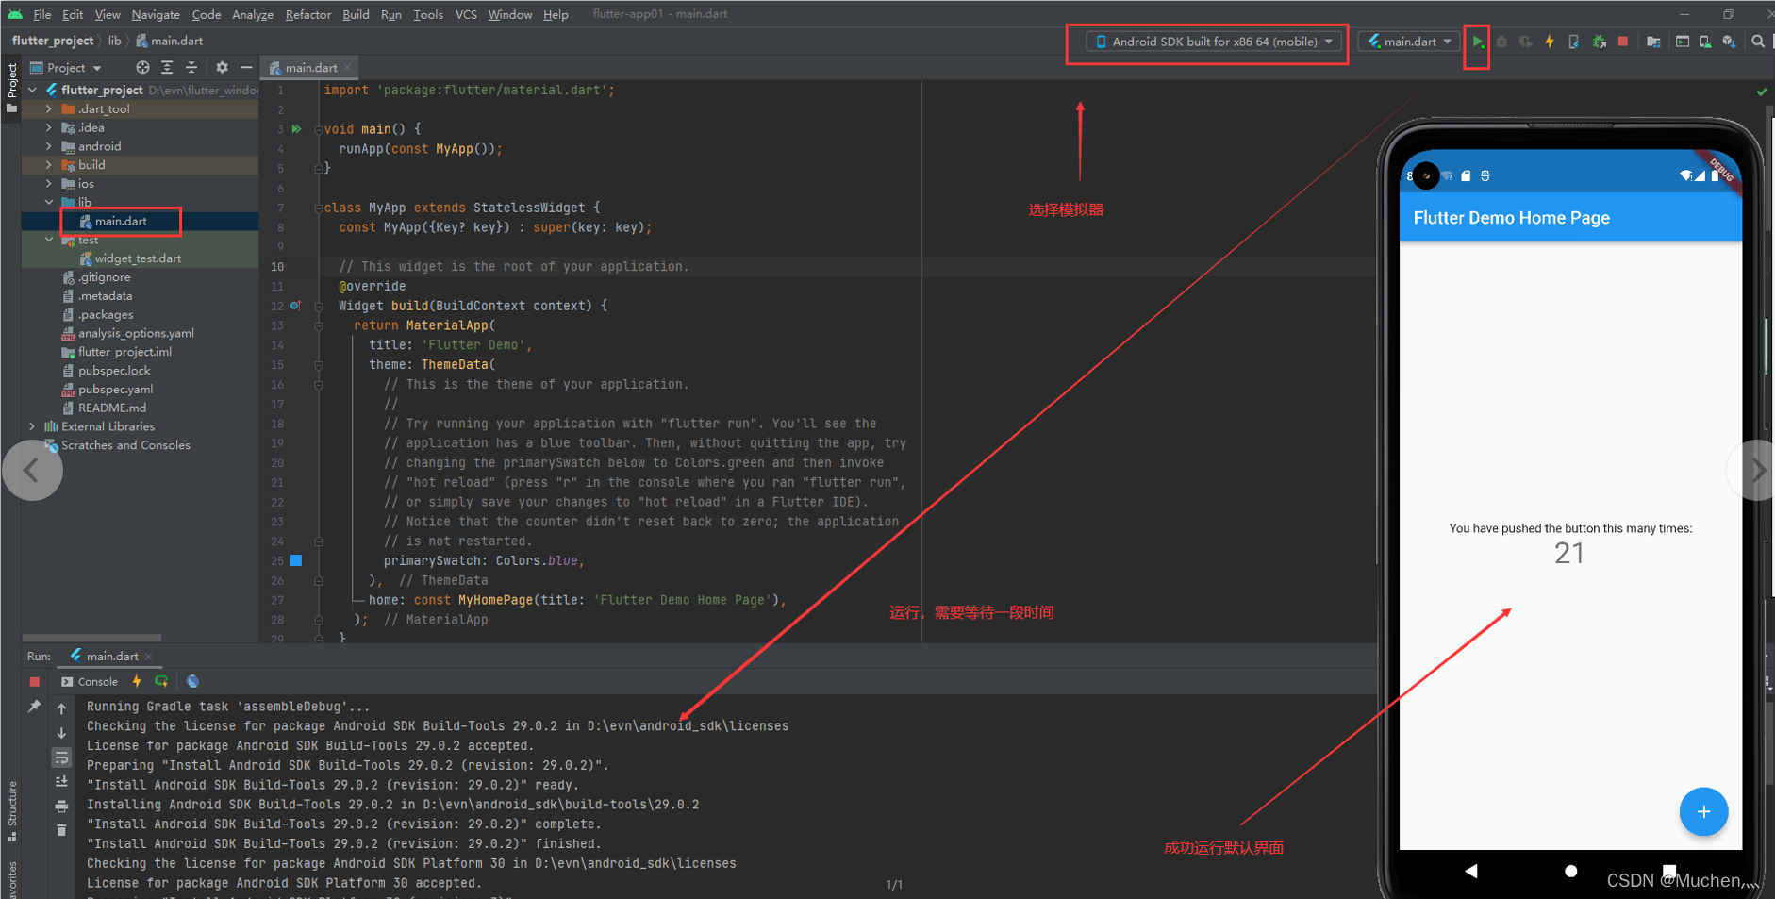Open the AVD Manager icon in toolbar
The height and width of the screenshot is (899, 1775).
1705,42
